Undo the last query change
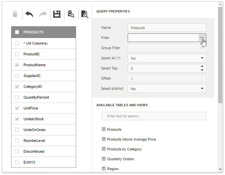 (29, 14)
